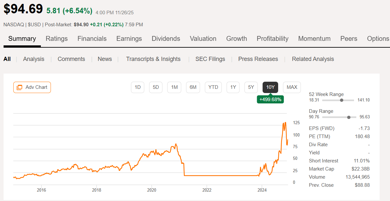Select the 5D chart range

coord(156,87)
